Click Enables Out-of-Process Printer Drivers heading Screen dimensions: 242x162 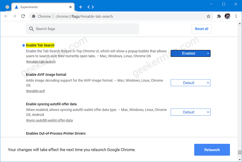(x=56, y=133)
